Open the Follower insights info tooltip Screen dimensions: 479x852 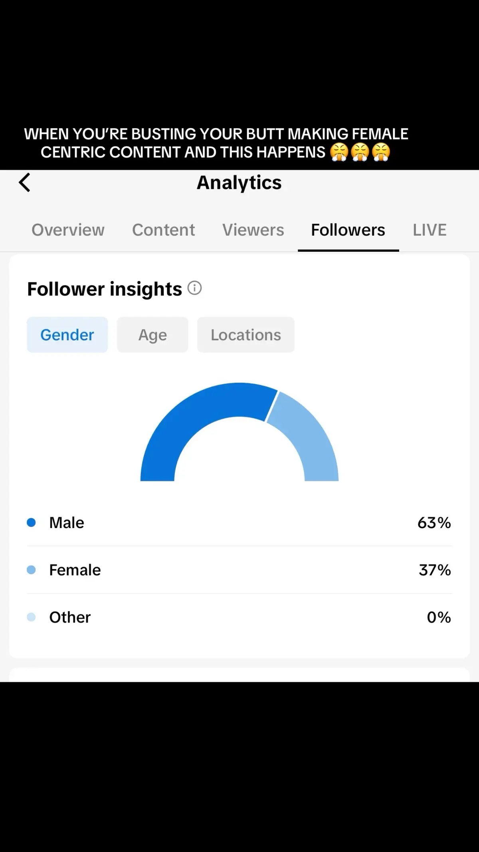pos(194,288)
